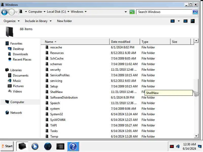The height and width of the screenshot is (152, 203).
Task: Open Desktop in the Favorites list
Action: (18, 49)
